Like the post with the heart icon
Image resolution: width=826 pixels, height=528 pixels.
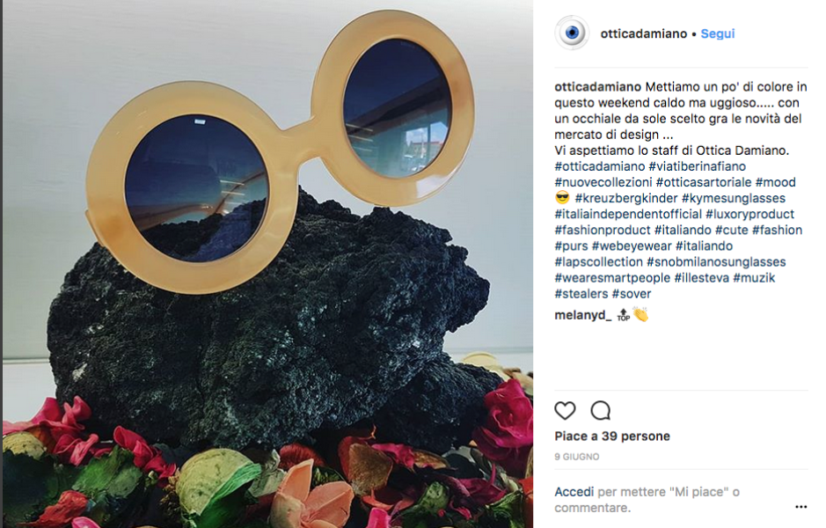tap(565, 410)
